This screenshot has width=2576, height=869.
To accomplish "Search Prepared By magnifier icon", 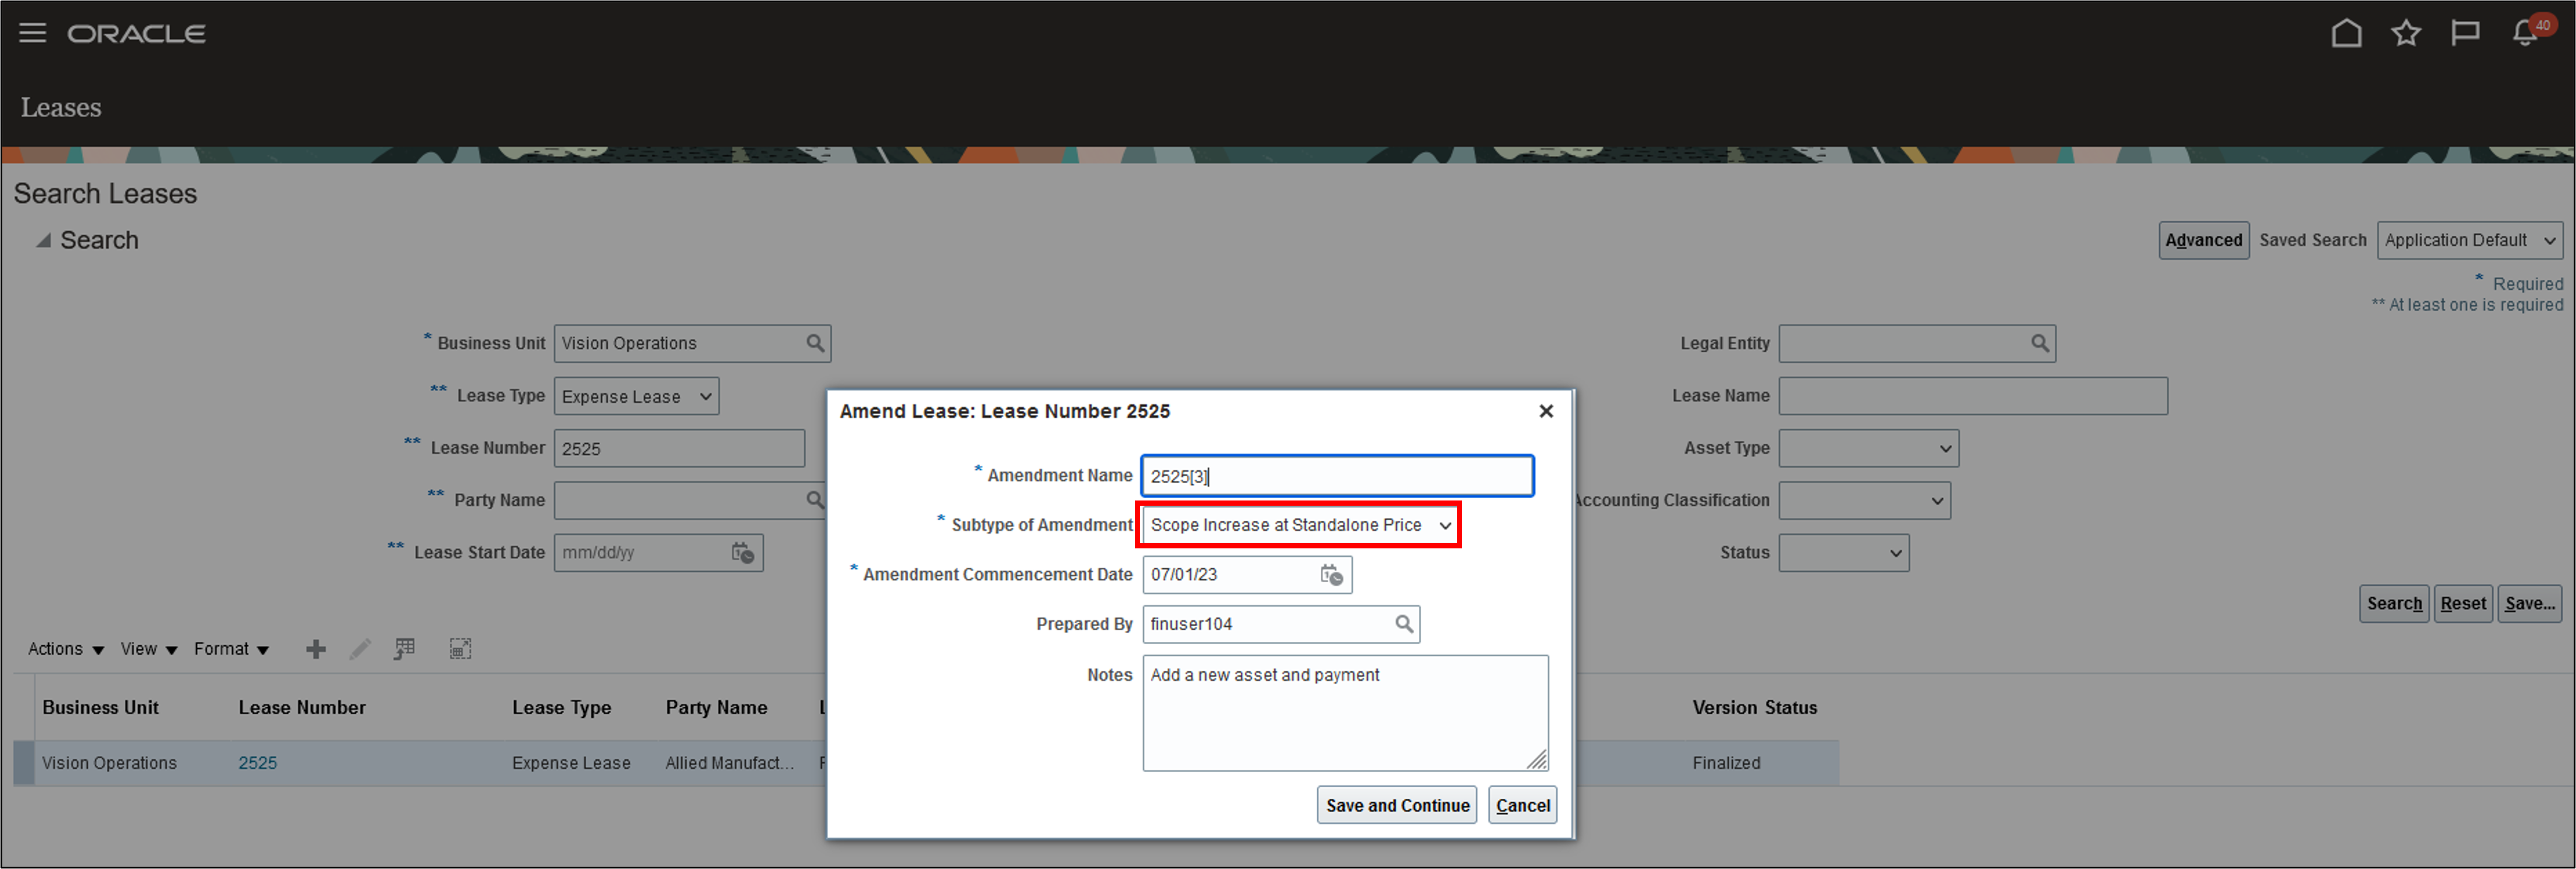I will pos(1404,624).
